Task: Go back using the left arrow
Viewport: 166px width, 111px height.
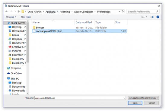Action: [6, 12]
